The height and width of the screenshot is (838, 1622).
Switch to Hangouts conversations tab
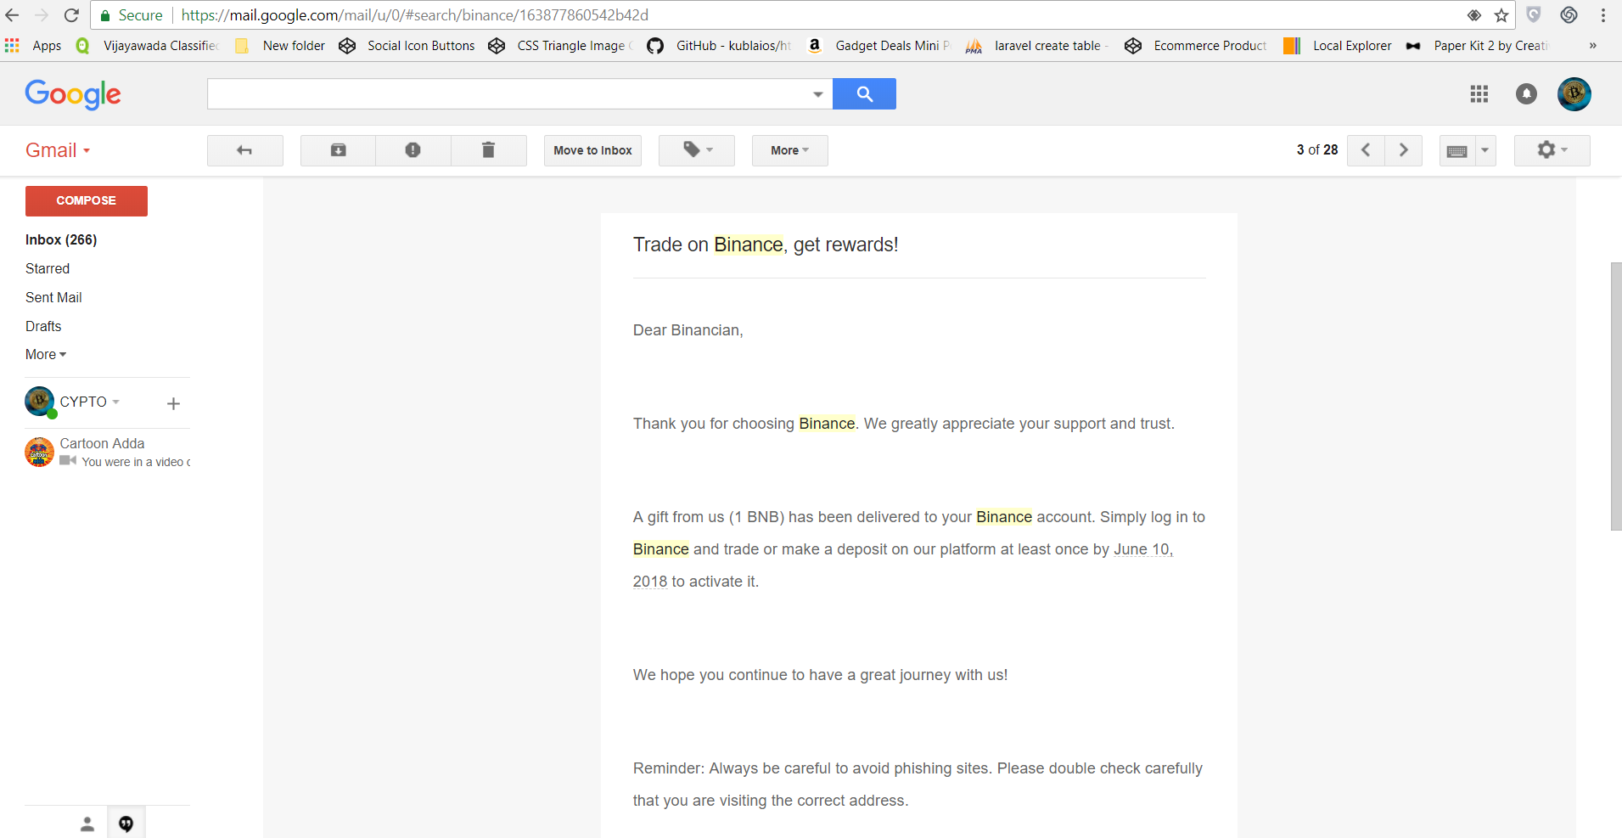(126, 824)
